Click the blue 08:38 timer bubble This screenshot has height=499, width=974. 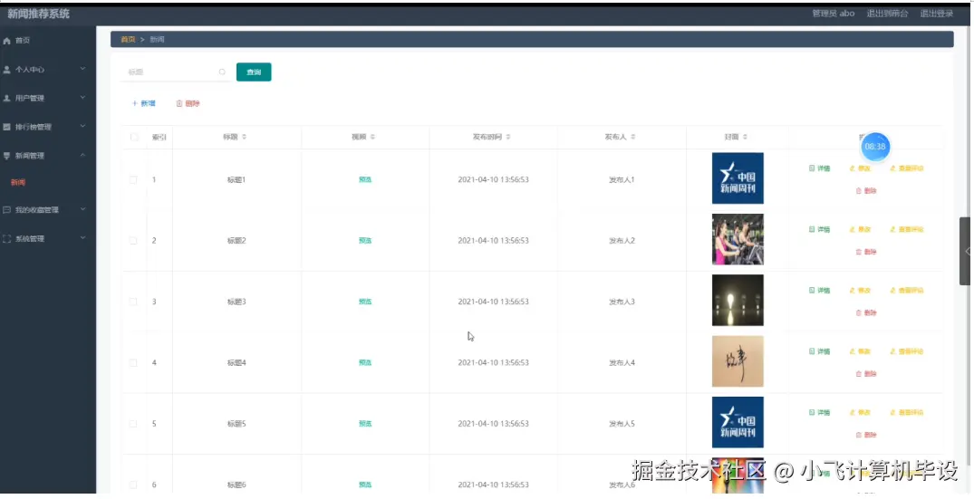[x=874, y=147]
